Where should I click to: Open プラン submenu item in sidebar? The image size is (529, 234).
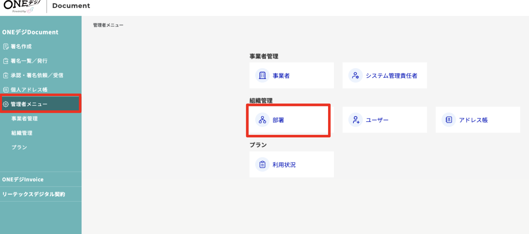coord(19,147)
